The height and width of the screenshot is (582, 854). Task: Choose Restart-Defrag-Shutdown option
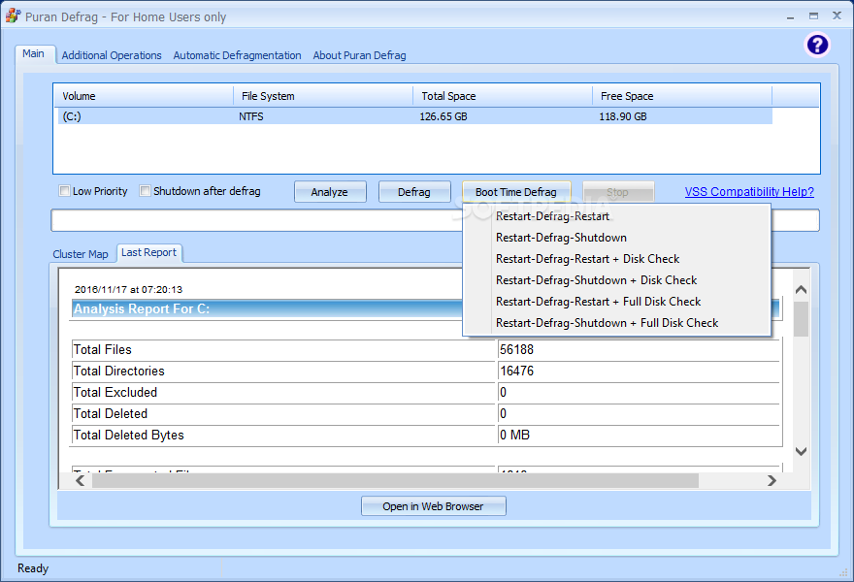point(561,238)
